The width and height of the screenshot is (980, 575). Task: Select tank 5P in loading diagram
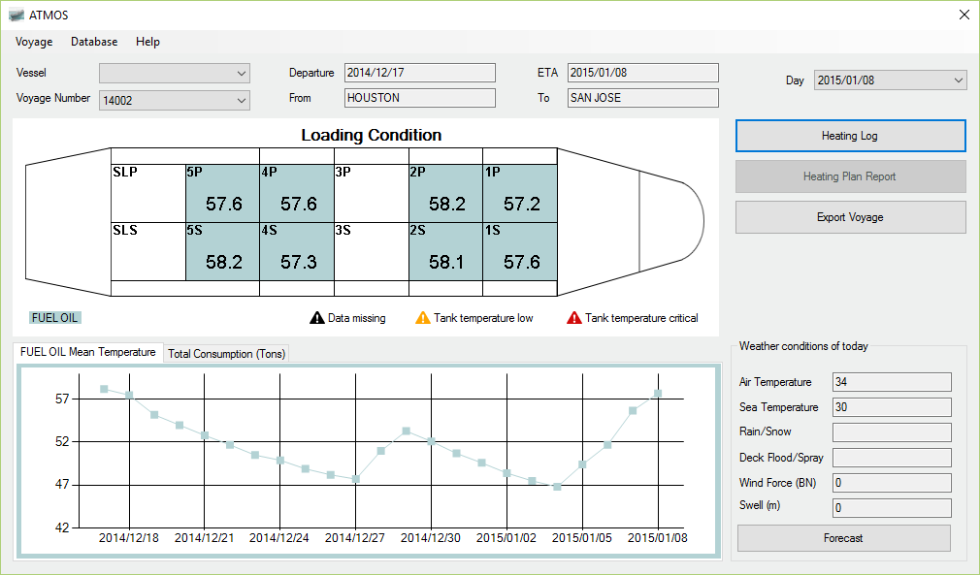click(222, 194)
